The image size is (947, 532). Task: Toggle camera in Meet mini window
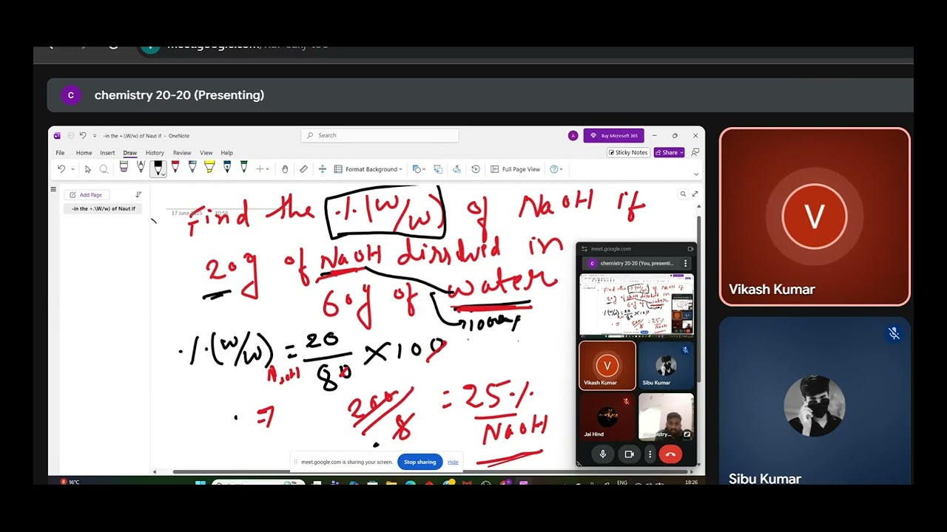pyautogui.click(x=629, y=454)
